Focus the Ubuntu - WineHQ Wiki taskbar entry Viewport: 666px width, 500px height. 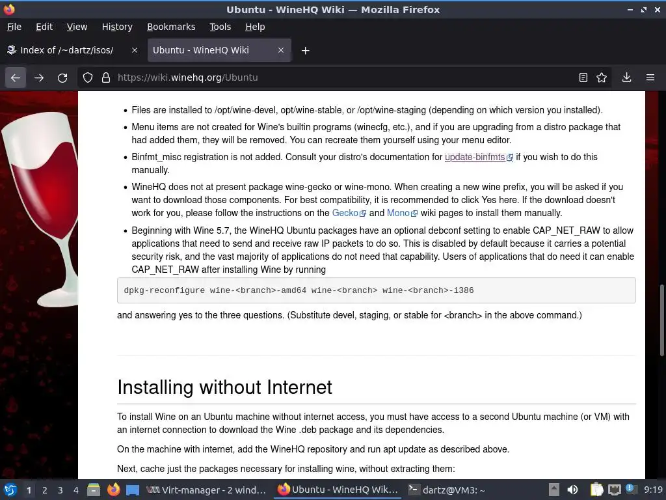click(338, 490)
